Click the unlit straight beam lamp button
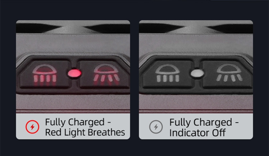The width and height of the screenshot is (269, 156). pos(168,74)
